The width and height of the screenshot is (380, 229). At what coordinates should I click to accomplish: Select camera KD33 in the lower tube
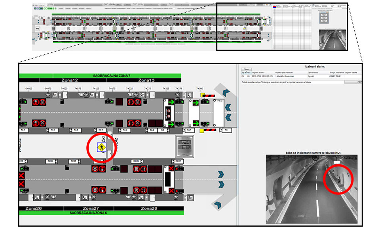[x=51, y=161]
